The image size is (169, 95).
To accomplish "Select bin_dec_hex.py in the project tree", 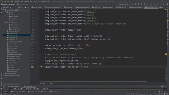I will point(13,33).
